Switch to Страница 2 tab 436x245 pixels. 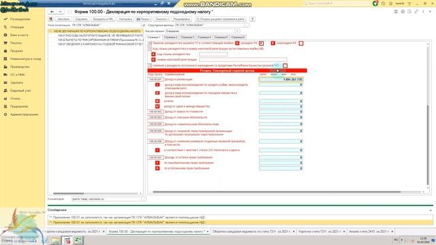click(170, 37)
